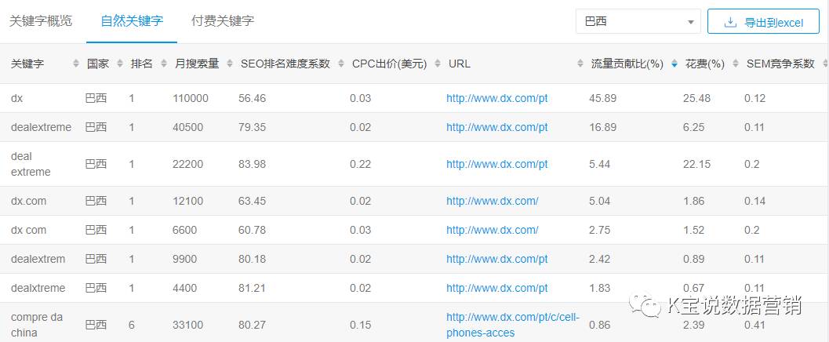Sort table by 排名 sort icon

(162, 64)
